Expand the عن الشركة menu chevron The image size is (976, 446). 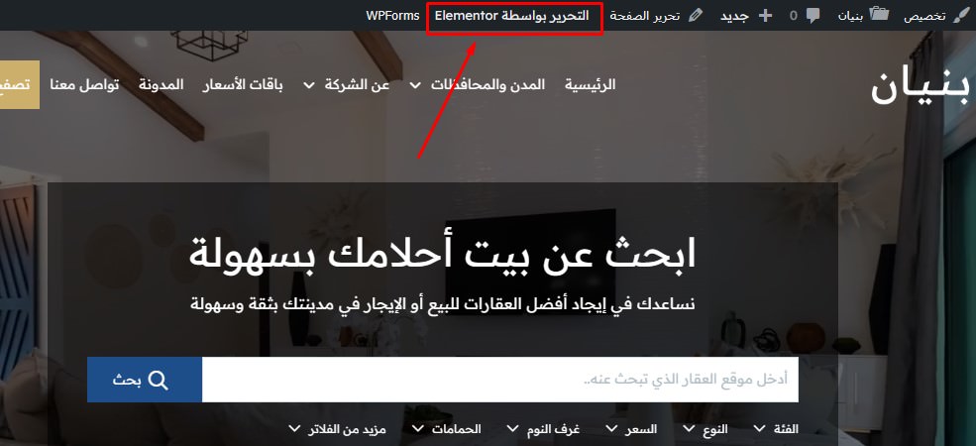(309, 85)
